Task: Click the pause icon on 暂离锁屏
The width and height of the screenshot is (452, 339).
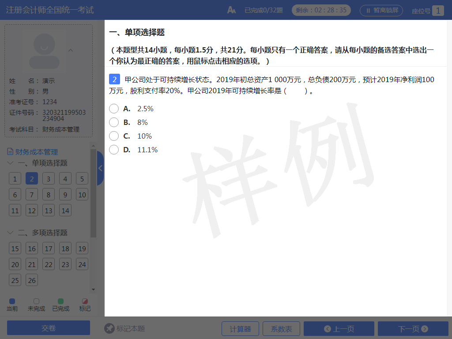Action: 368,10
